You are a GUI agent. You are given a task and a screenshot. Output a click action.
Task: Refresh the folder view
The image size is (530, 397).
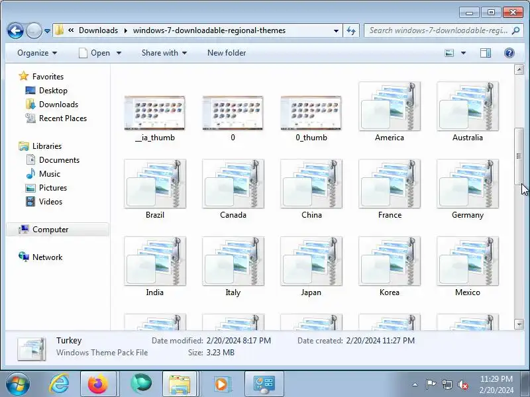tap(351, 30)
